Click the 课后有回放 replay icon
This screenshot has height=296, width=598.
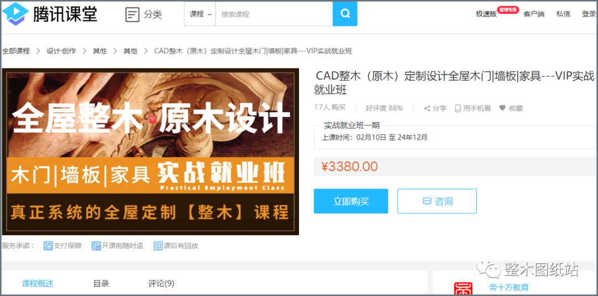point(158,246)
